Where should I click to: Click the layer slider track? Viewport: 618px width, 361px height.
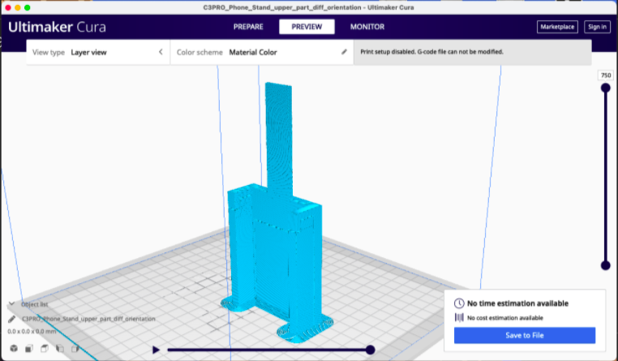pyautogui.click(x=606, y=178)
